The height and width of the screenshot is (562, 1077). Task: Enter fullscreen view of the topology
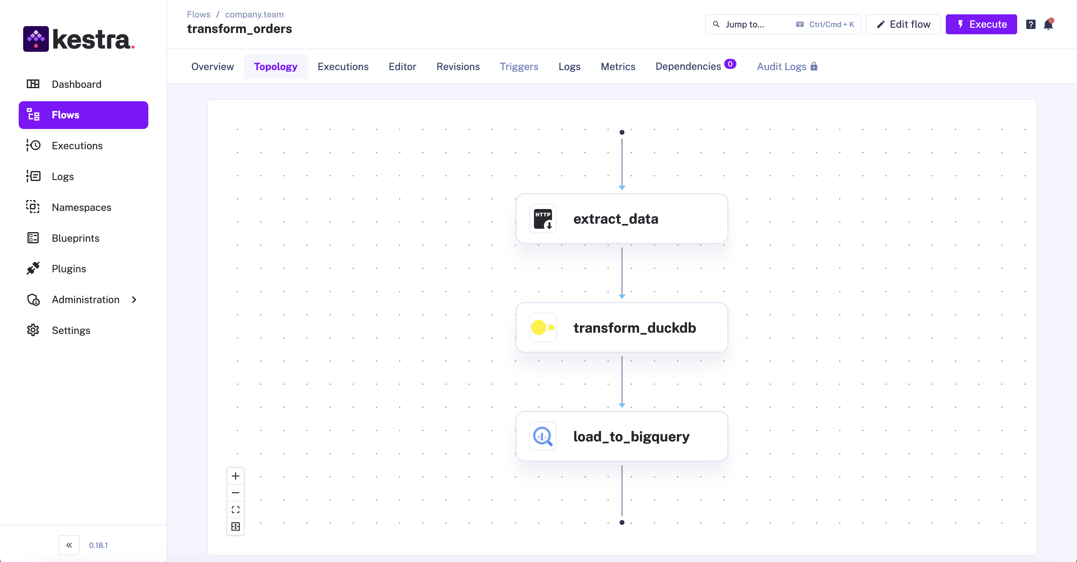pos(235,510)
